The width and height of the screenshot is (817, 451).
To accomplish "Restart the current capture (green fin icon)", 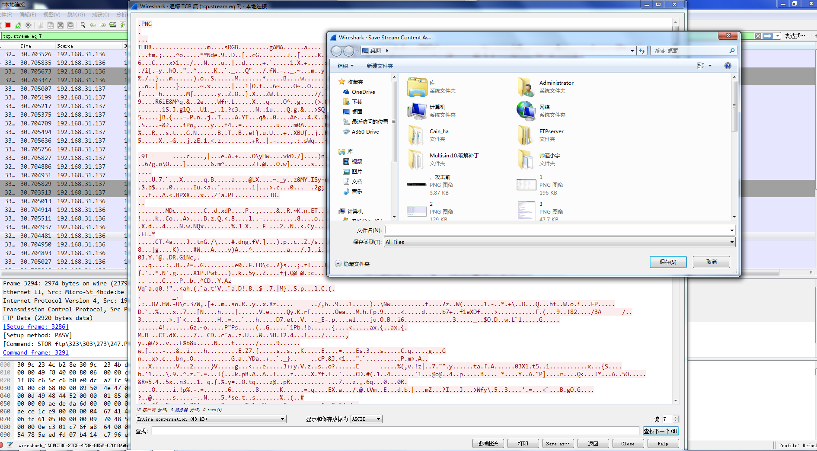I will coord(18,25).
